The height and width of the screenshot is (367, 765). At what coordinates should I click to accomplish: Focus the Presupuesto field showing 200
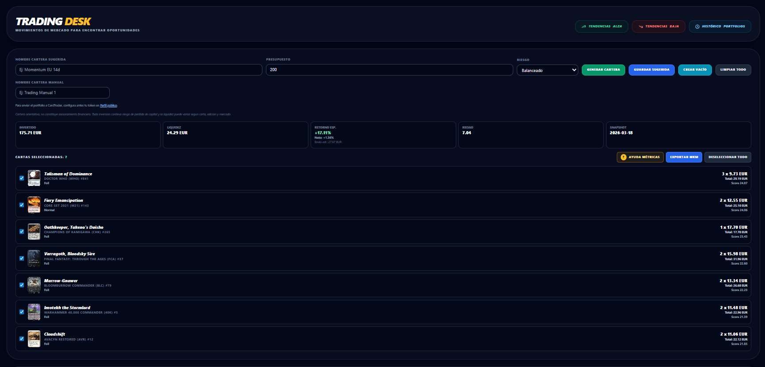click(389, 70)
